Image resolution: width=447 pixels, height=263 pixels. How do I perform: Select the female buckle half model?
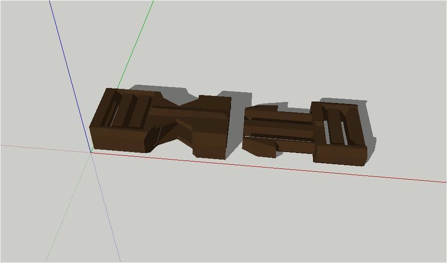tap(161, 124)
